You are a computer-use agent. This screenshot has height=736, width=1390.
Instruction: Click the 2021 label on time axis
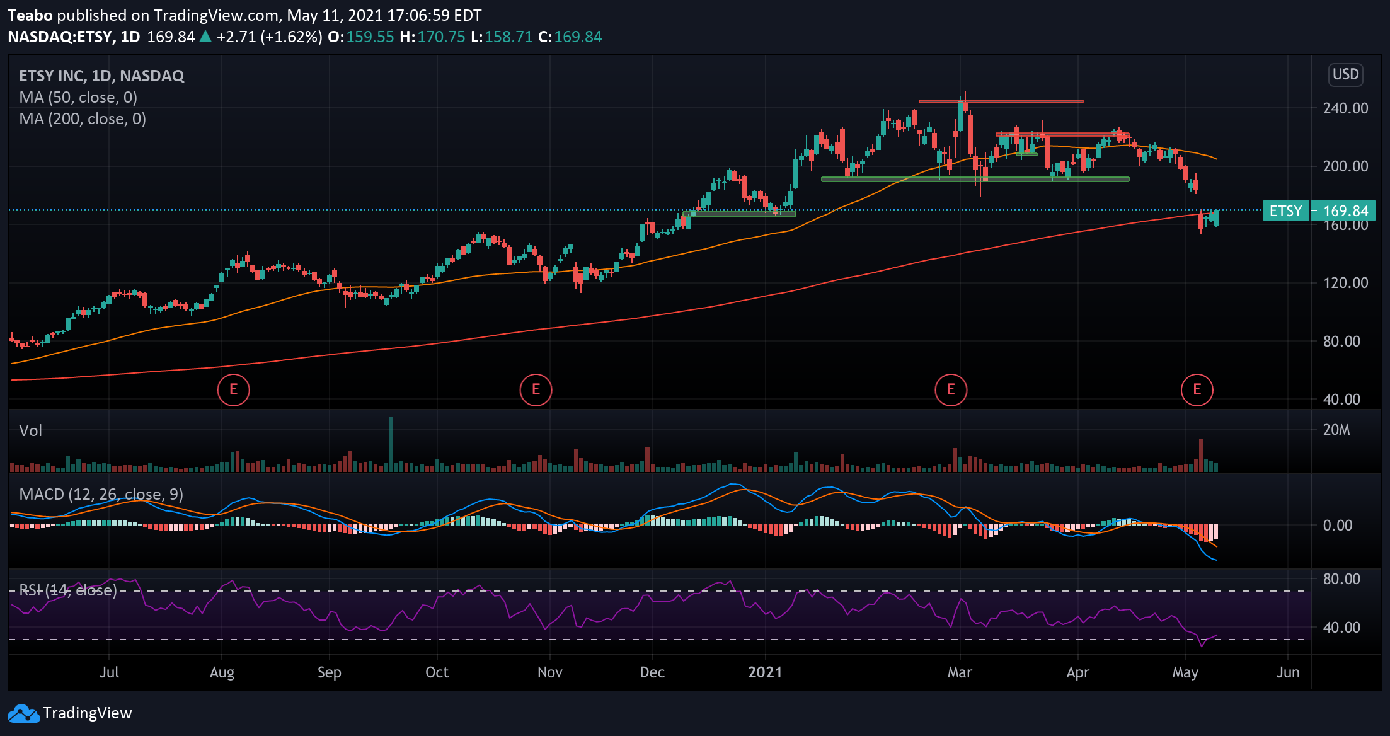coord(765,672)
